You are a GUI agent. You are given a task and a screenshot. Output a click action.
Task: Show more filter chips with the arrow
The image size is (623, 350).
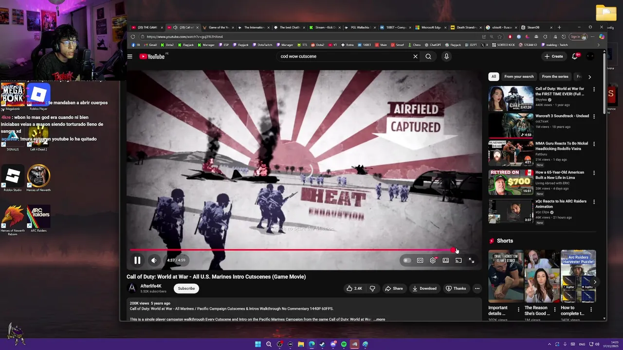[x=589, y=77]
